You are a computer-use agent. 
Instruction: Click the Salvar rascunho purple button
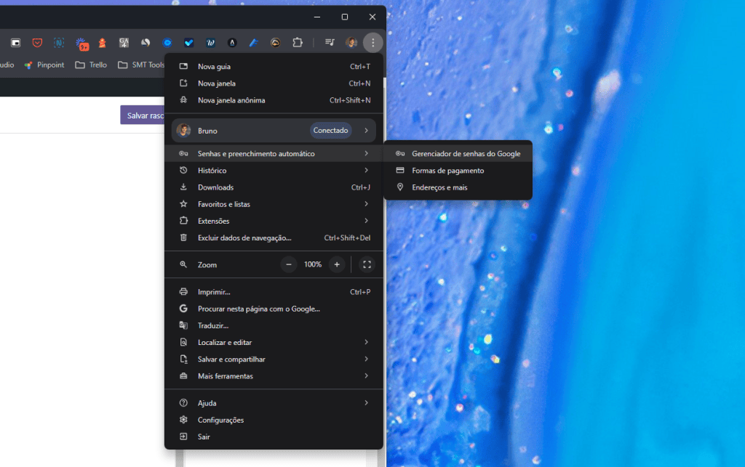point(143,115)
